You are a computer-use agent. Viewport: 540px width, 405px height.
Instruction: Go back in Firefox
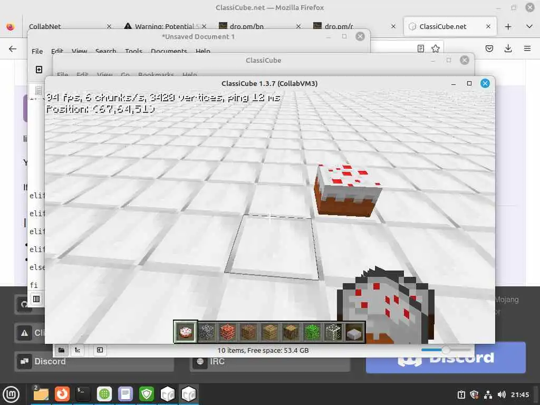point(13,49)
